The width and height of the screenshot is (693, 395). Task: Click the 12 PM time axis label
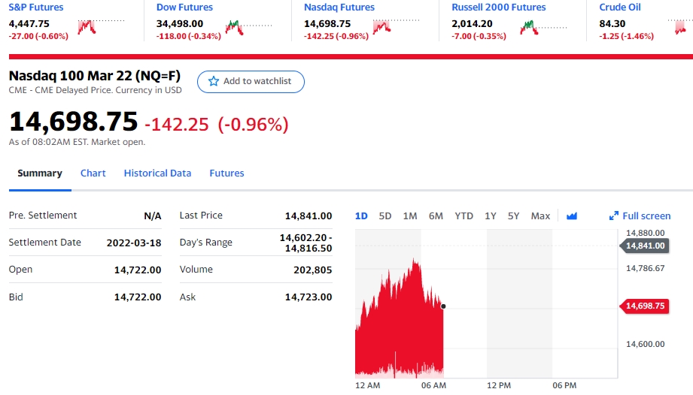tap(499, 385)
